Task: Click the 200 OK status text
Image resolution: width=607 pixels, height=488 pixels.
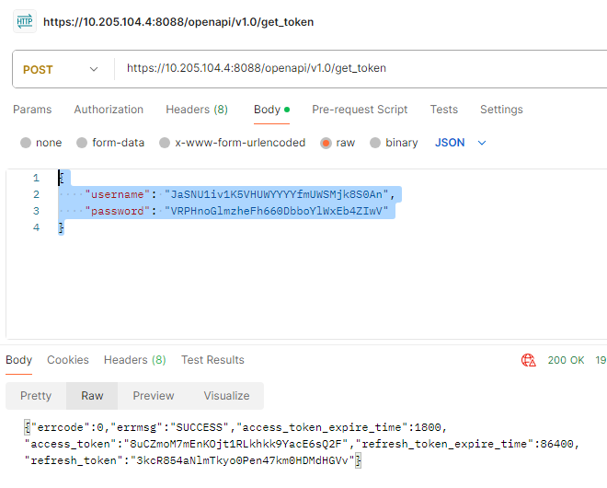Action: point(566,360)
